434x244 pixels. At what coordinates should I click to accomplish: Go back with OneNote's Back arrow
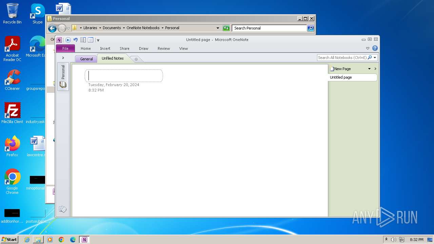pyautogui.click(x=68, y=40)
